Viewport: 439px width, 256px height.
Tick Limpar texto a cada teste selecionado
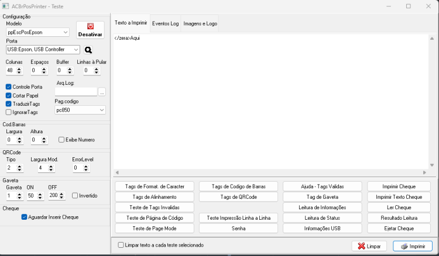point(121,245)
